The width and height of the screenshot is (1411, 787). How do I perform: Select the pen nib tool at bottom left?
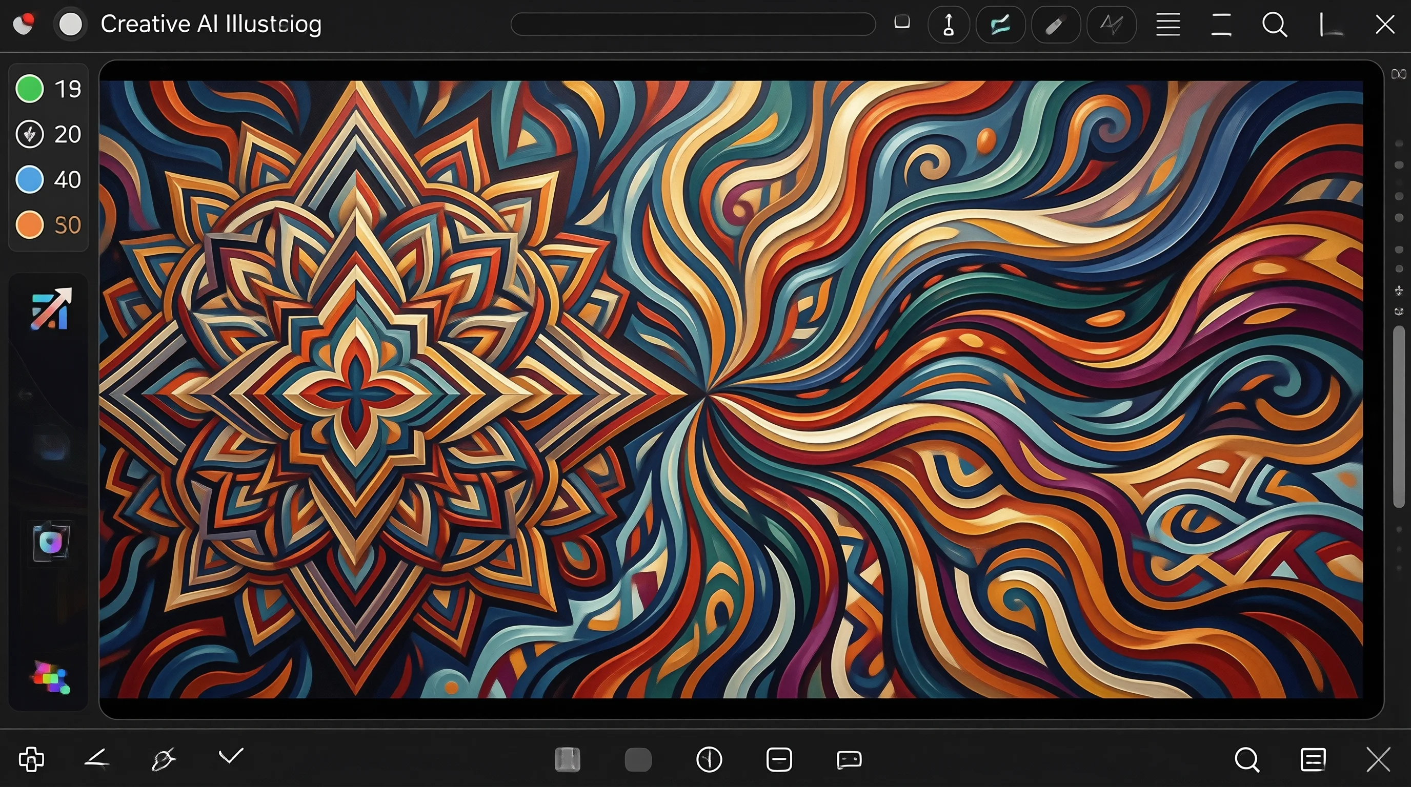click(x=163, y=759)
